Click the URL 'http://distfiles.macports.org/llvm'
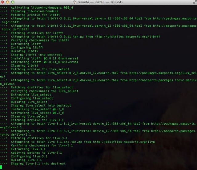This screenshot has width=197, height=170. [124, 142]
